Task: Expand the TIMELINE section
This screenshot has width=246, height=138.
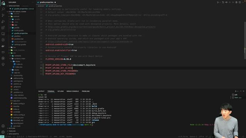Action: click(12, 131)
